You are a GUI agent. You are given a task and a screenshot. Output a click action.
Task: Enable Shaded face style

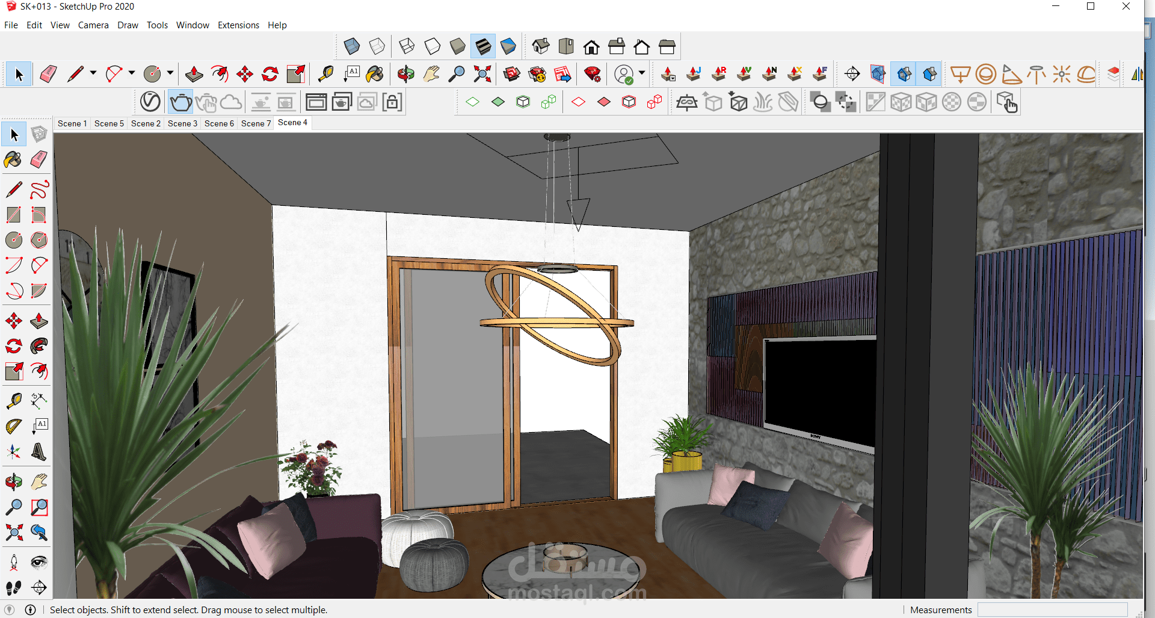[x=458, y=46]
